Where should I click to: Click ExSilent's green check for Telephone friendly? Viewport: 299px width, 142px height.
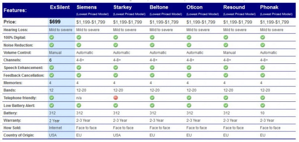52,98
